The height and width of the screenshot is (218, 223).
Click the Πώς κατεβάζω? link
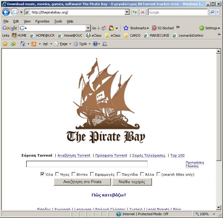109,195
